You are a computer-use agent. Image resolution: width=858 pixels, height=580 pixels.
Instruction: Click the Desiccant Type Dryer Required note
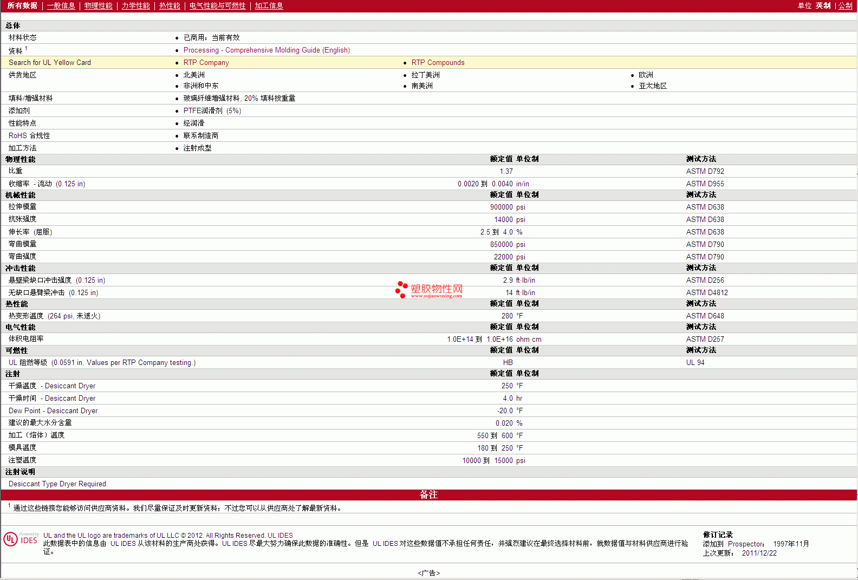pyautogui.click(x=58, y=484)
